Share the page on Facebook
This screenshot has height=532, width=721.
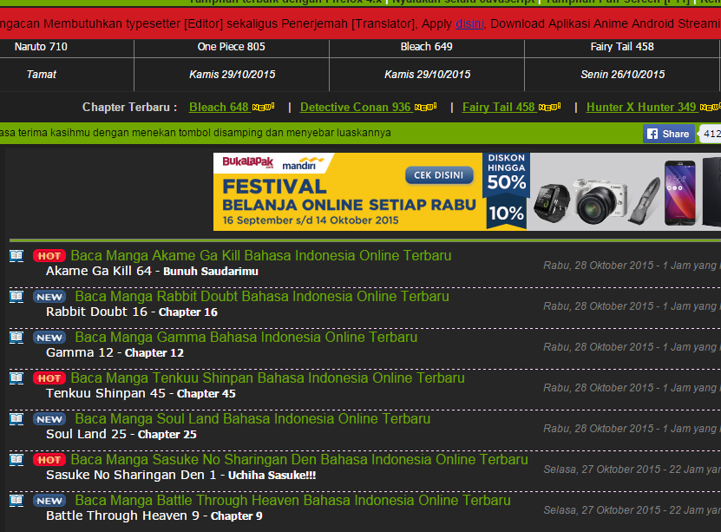point(669,134)
